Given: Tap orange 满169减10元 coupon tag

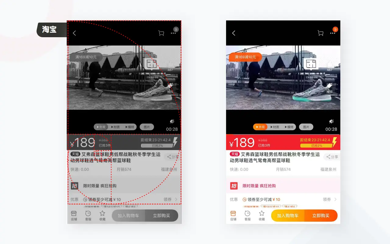Looking at the screenshot, I should click(x=245, y=57).
